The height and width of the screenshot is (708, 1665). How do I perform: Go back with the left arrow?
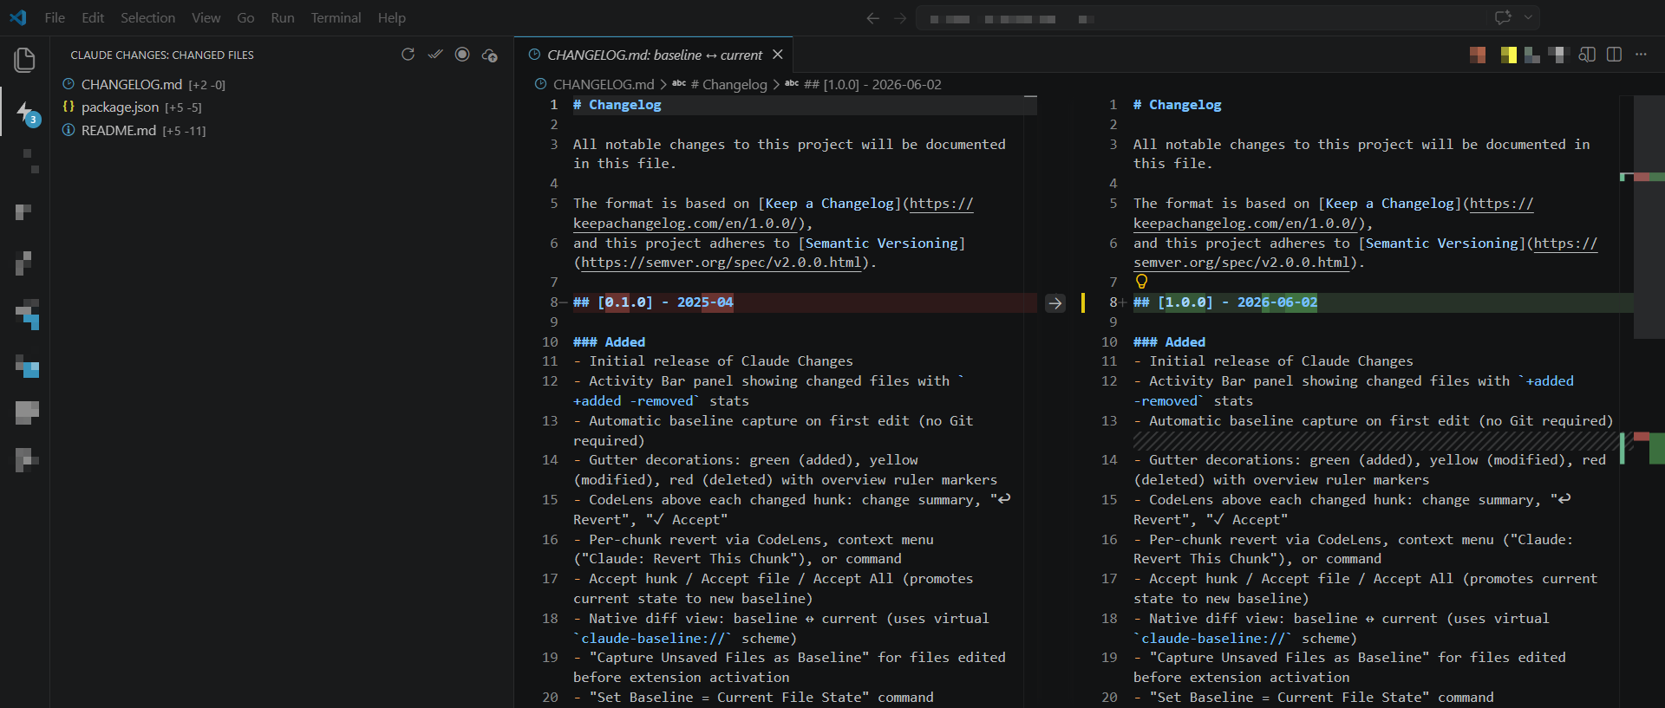[x=872, y=18]
